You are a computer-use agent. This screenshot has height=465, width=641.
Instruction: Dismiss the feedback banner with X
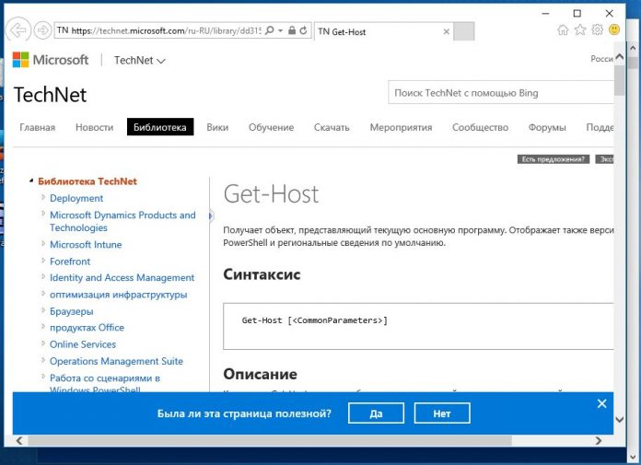[x=601, y=403]
